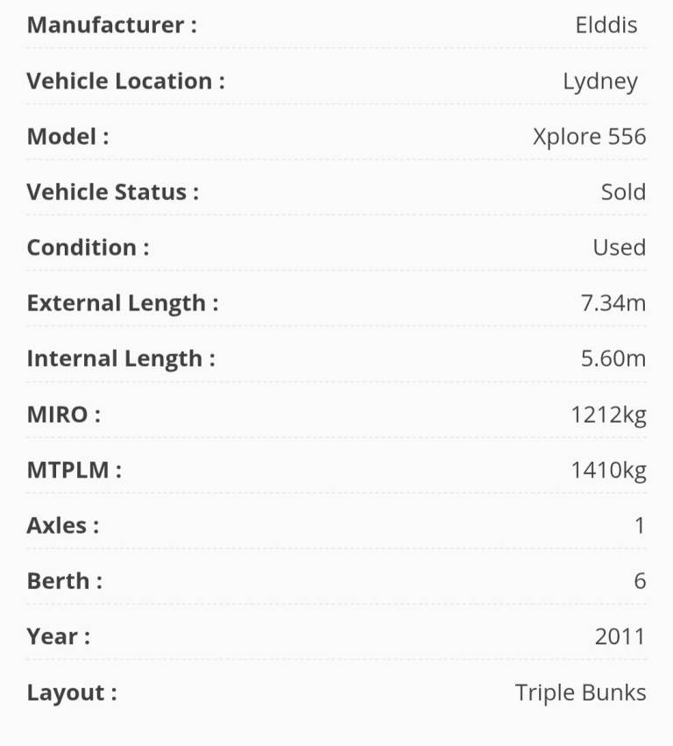Screen dimensions: 673x746
Task: Select the 2011 year value
Action: coord(620,636)
